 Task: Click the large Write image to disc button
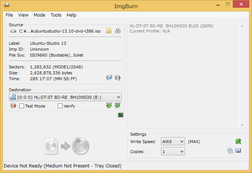(67, 146)
